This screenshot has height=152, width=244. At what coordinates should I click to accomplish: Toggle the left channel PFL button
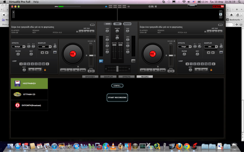click(101, 61)
